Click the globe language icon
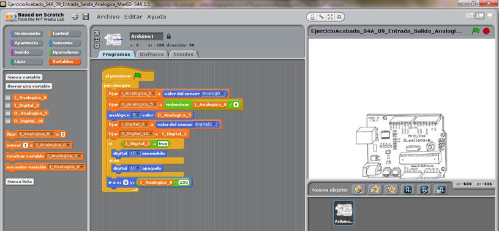 click(75, 17)
